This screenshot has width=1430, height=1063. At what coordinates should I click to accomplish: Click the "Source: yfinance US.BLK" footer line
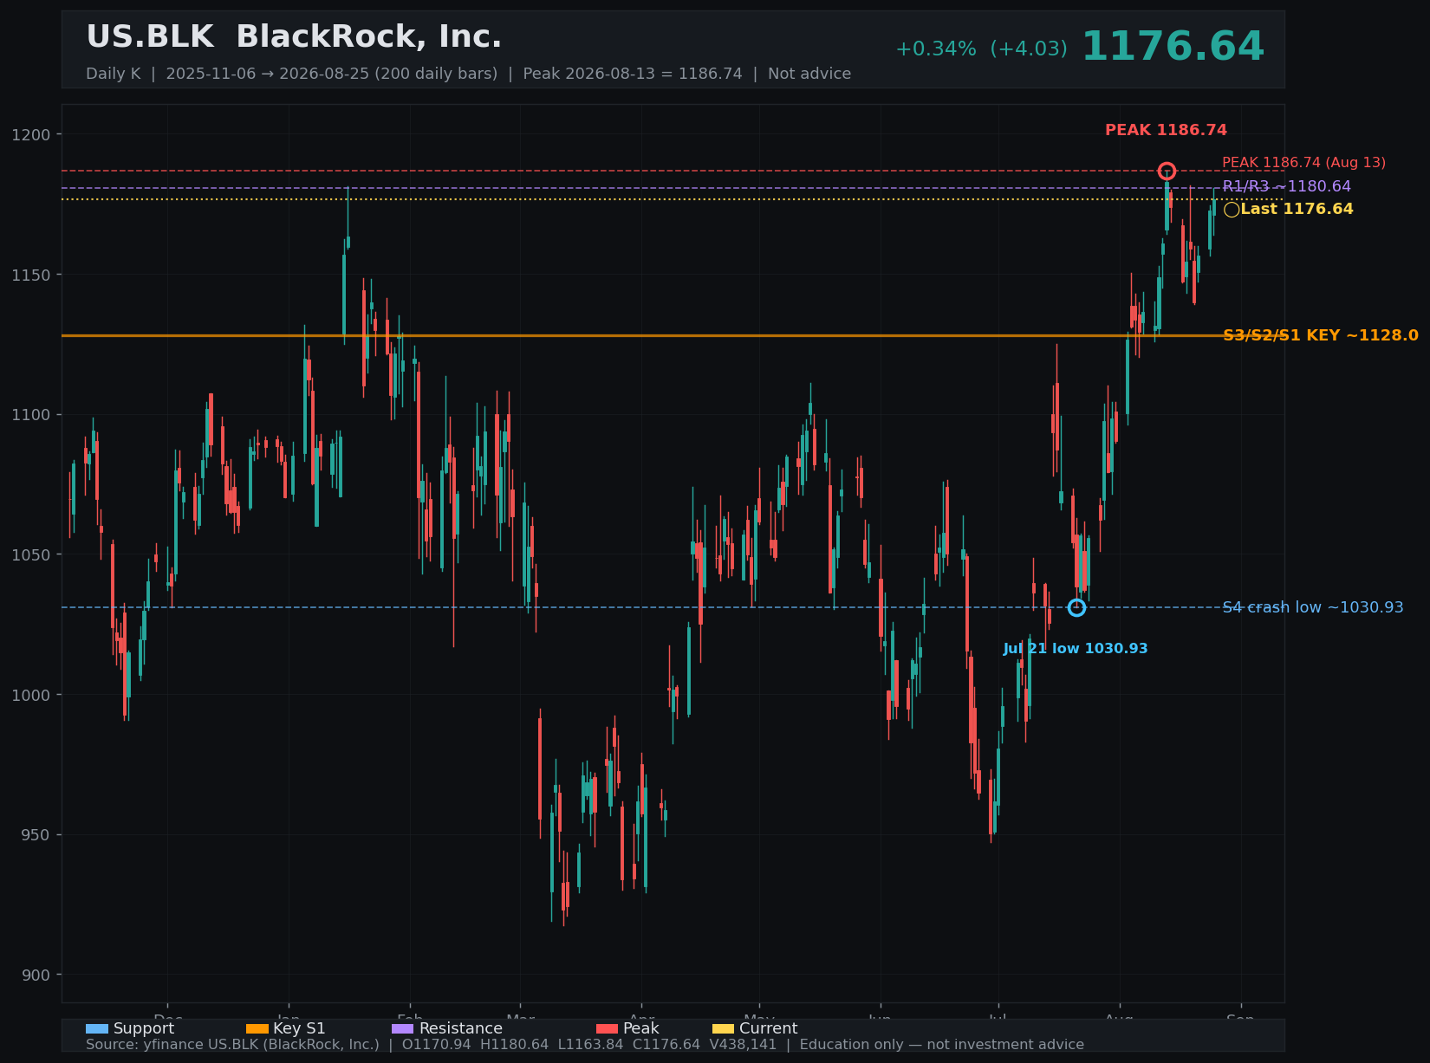tap(585, 1045)
